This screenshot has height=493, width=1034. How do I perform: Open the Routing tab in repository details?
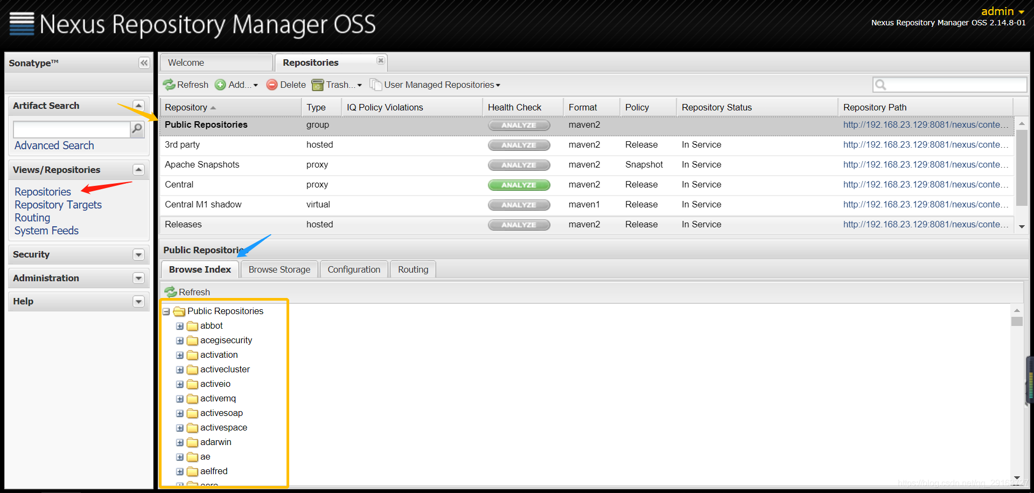[413, 269]
